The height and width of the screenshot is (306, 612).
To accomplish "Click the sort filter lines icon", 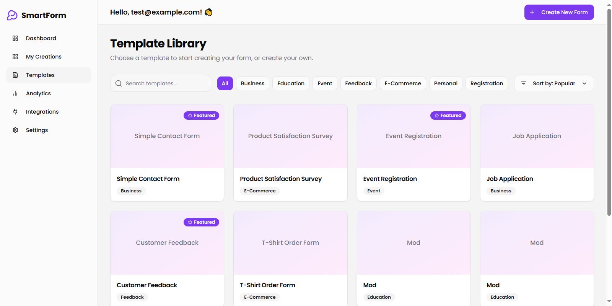I will pyautogui.click(x=524, y=83).
